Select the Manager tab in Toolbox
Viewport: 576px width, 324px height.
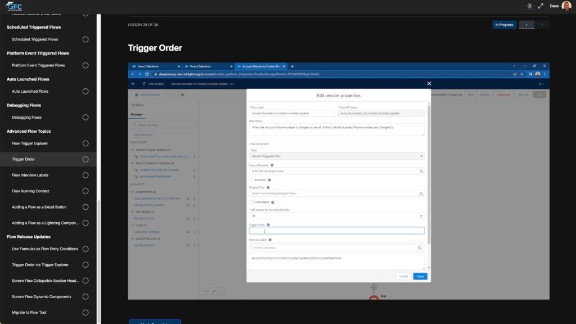[137, 115]
